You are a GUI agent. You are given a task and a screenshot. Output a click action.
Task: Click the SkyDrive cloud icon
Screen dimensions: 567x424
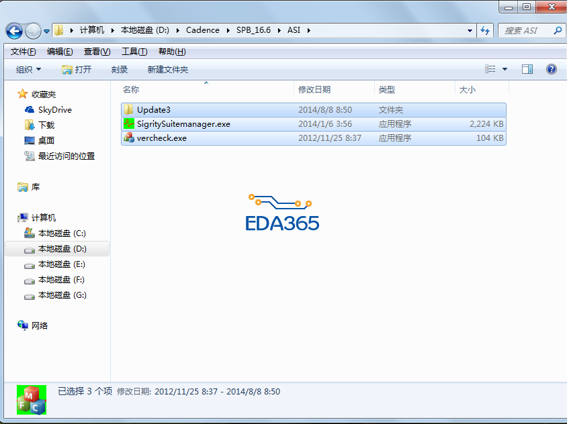point(30,109)
